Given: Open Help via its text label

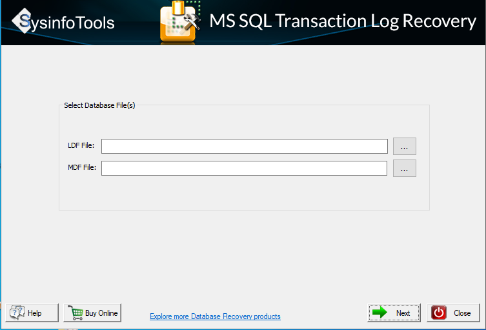Looking at the screenshot, I should click(x=35, y=313).
